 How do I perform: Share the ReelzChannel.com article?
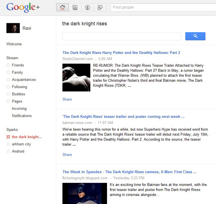click(x=67, y=99)
